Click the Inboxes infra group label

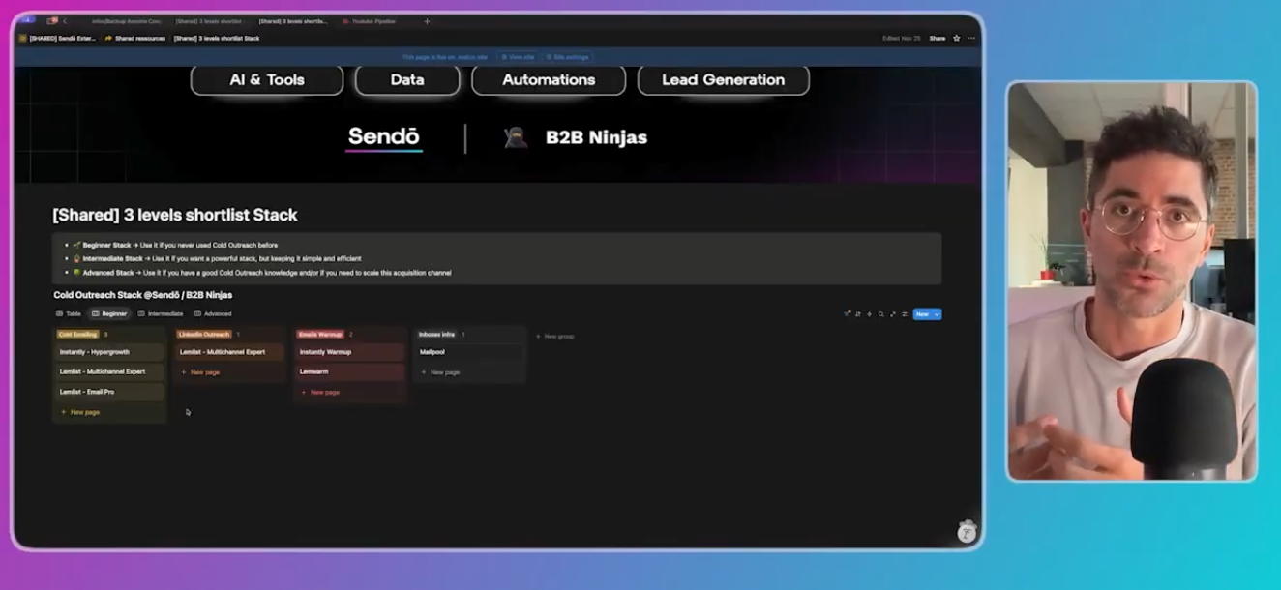coord(436,335)
